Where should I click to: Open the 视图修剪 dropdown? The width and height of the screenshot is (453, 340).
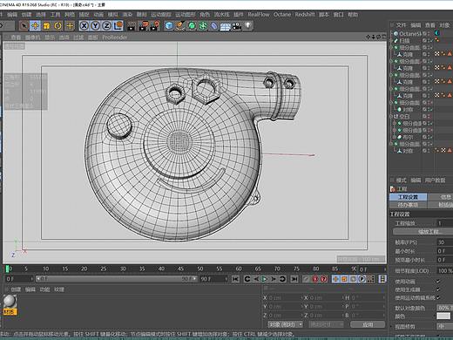point(445,326)
